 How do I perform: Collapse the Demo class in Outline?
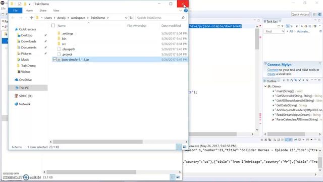pyautogui.click(x=265, y=86)
